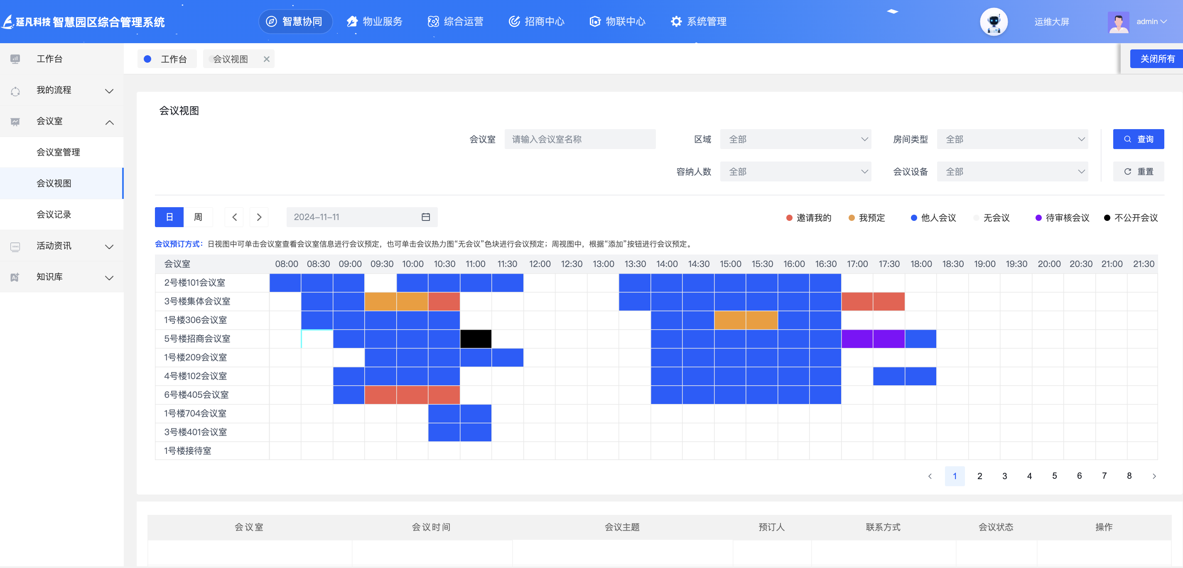This screenshot has height=568, width=1183.
Task: Open 会议记录 in the sidebar
Action: 54,214
